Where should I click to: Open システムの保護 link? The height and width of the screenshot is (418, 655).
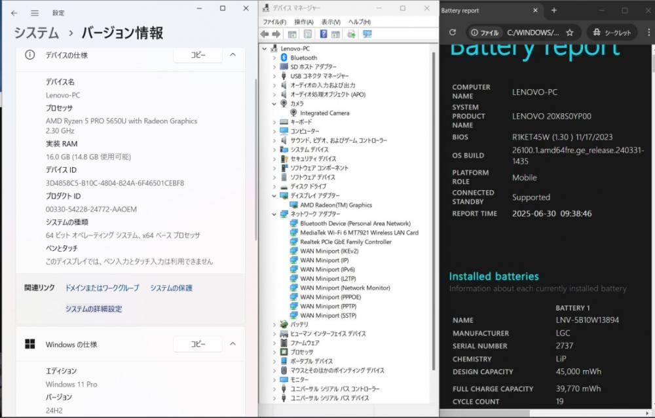click(171, 288)
